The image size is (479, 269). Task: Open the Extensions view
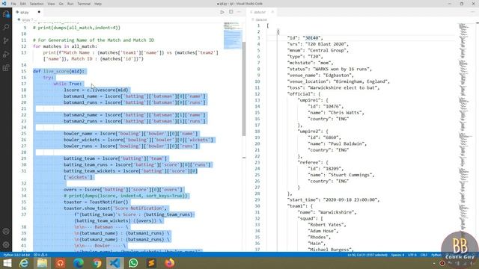click(x=6, y=68)
